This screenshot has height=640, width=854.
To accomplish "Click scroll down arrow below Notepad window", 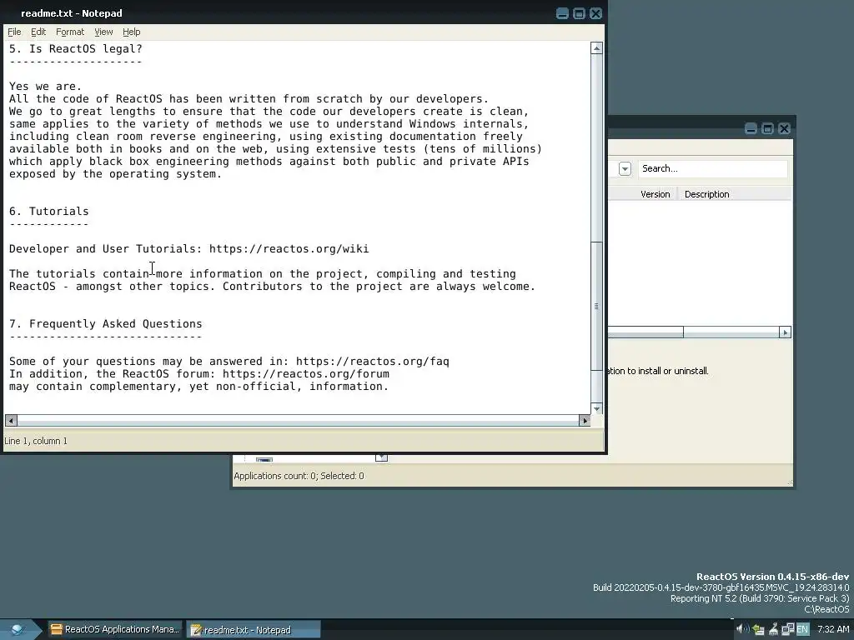I will pyautogui.click(x=381, y=457).
